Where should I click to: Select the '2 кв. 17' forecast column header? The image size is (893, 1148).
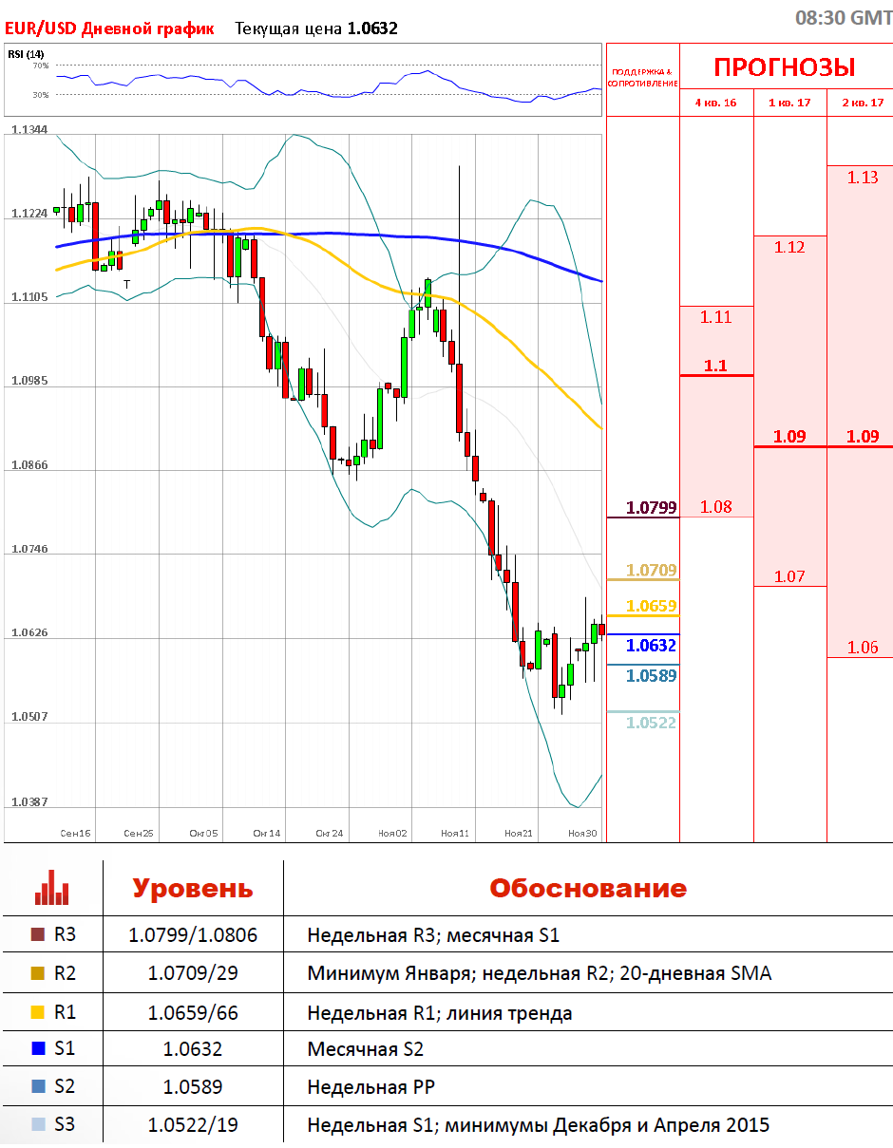coord(861,103)
